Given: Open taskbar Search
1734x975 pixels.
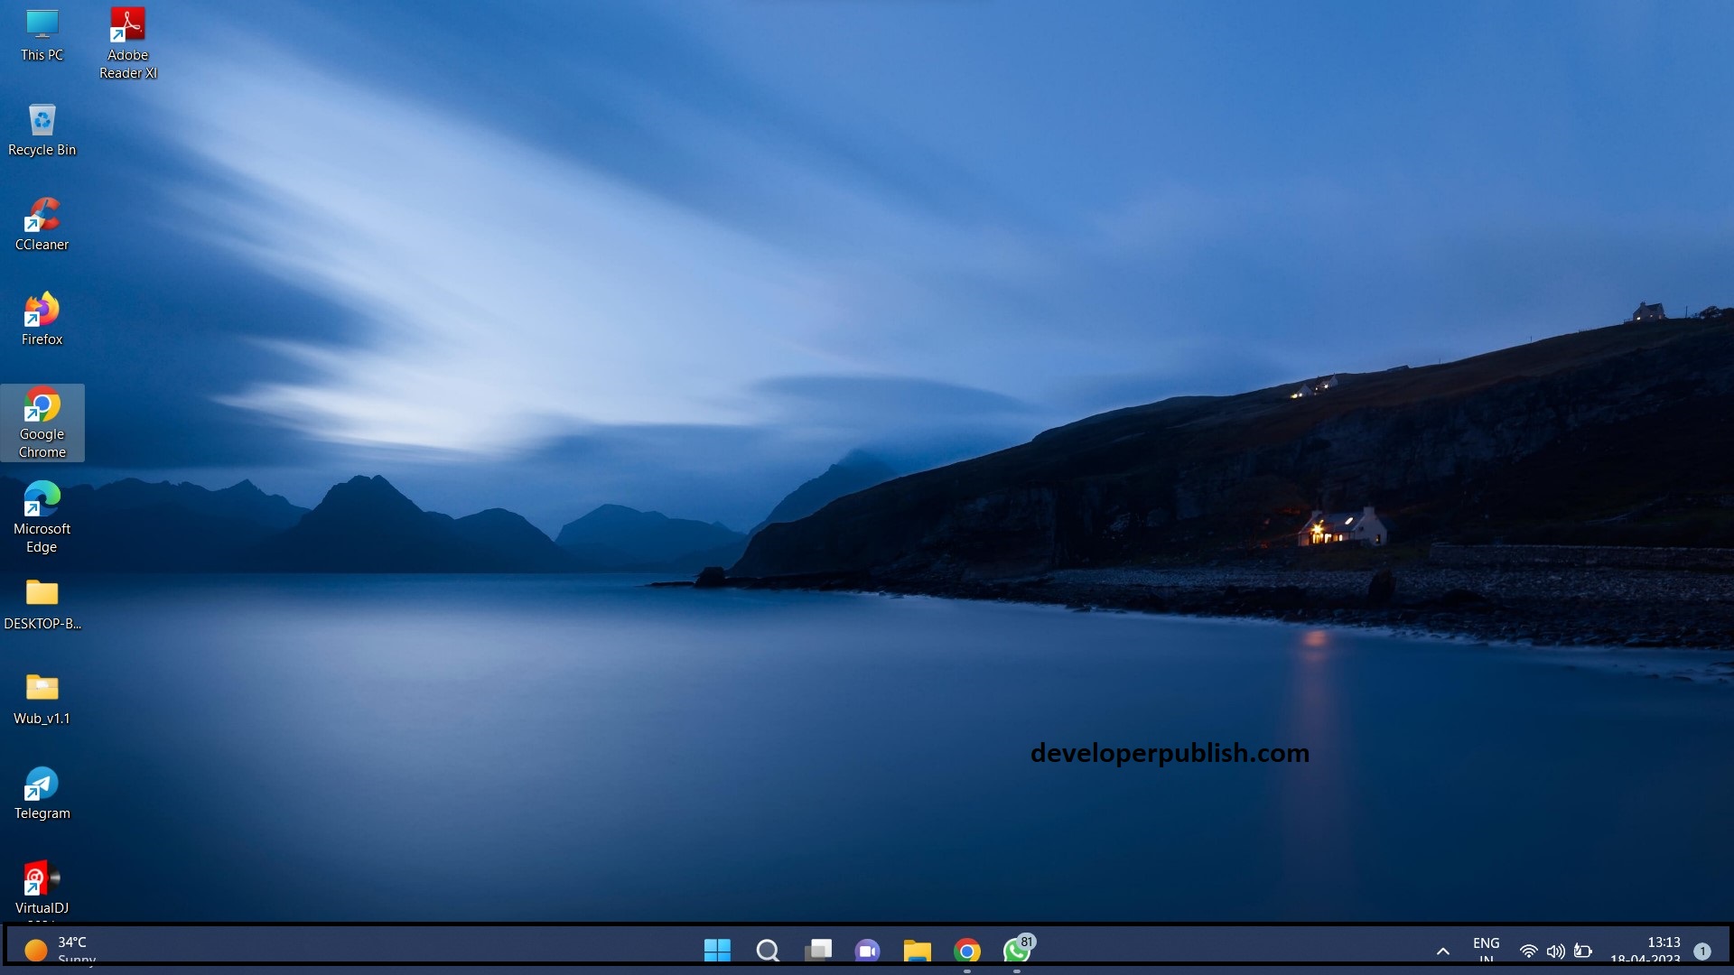Looking at the screenshot, I should coord(769,951).
